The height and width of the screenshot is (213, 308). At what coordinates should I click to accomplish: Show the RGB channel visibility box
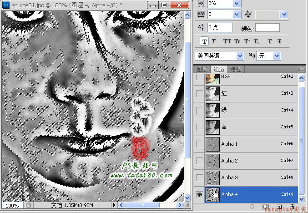(200, 77)
